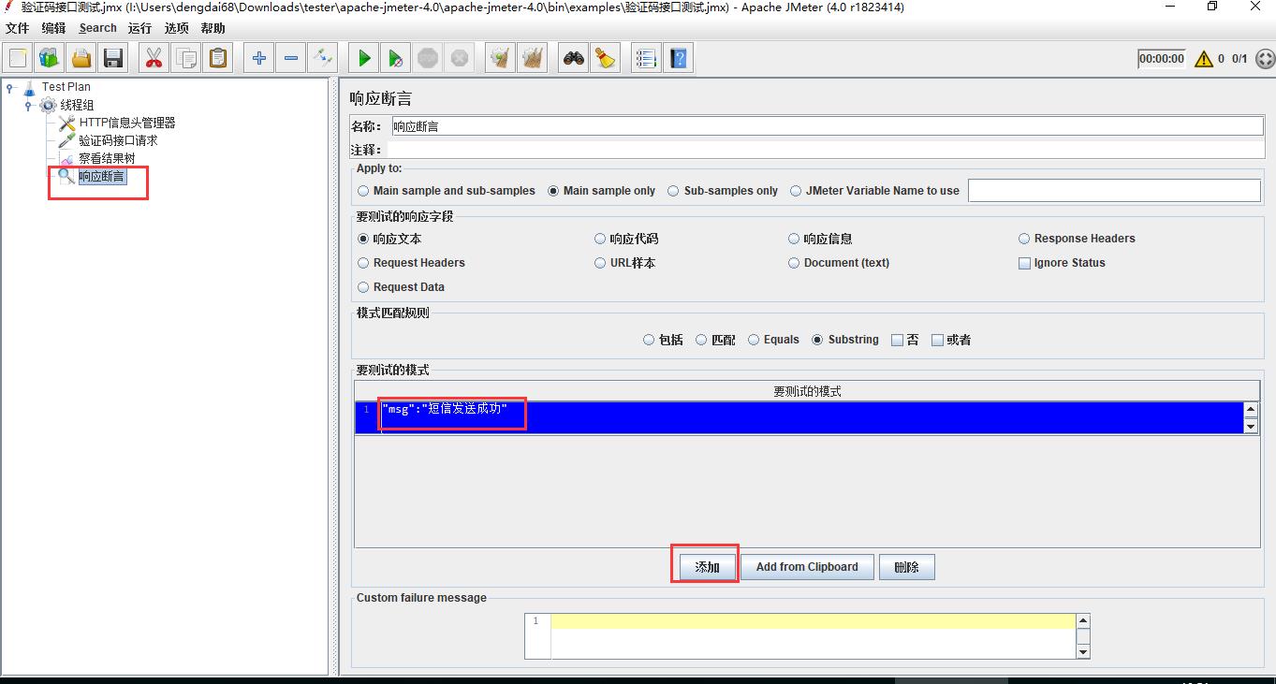Viewport: 1276px width, 684px height.
Task: Clear results with single broom icon
Action: tap(501, 58)
